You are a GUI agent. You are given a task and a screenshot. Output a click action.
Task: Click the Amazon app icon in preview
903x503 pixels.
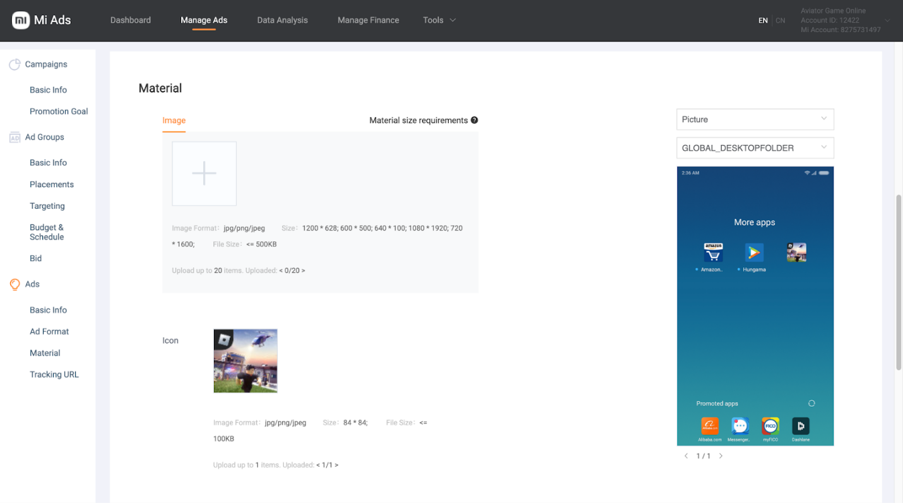pyautogui.click(x=713, y=253)
